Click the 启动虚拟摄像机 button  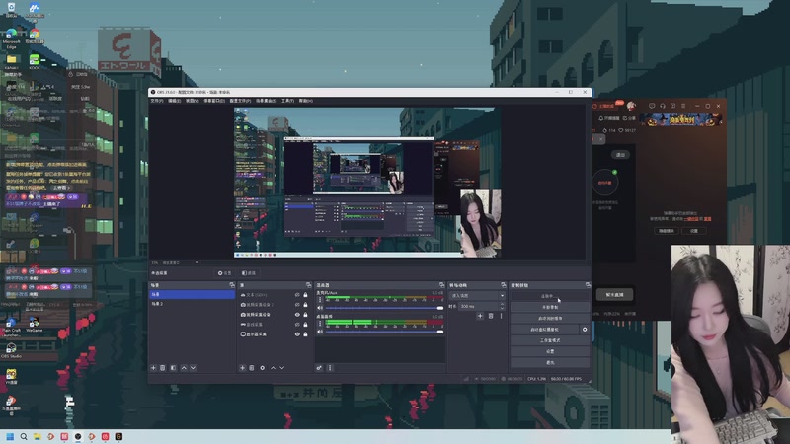(545, 330)
